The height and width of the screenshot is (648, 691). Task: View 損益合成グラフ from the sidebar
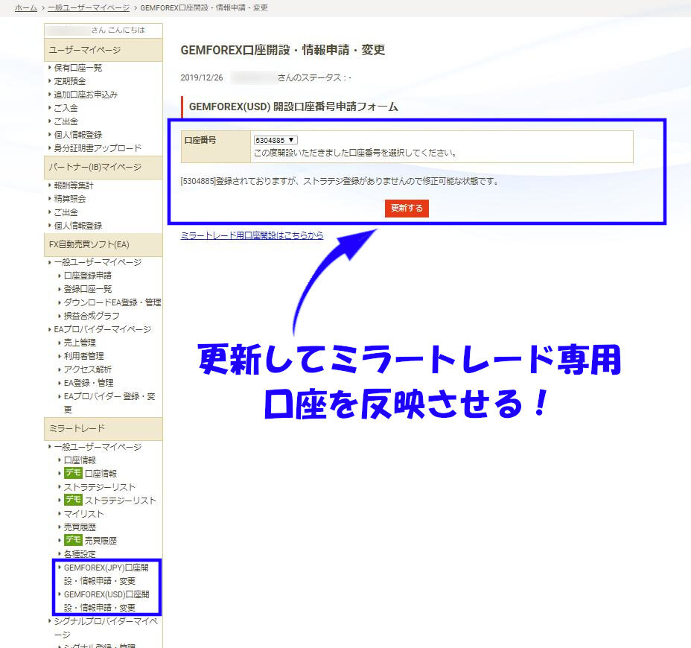pyautogui.click(x=92, y=316)
